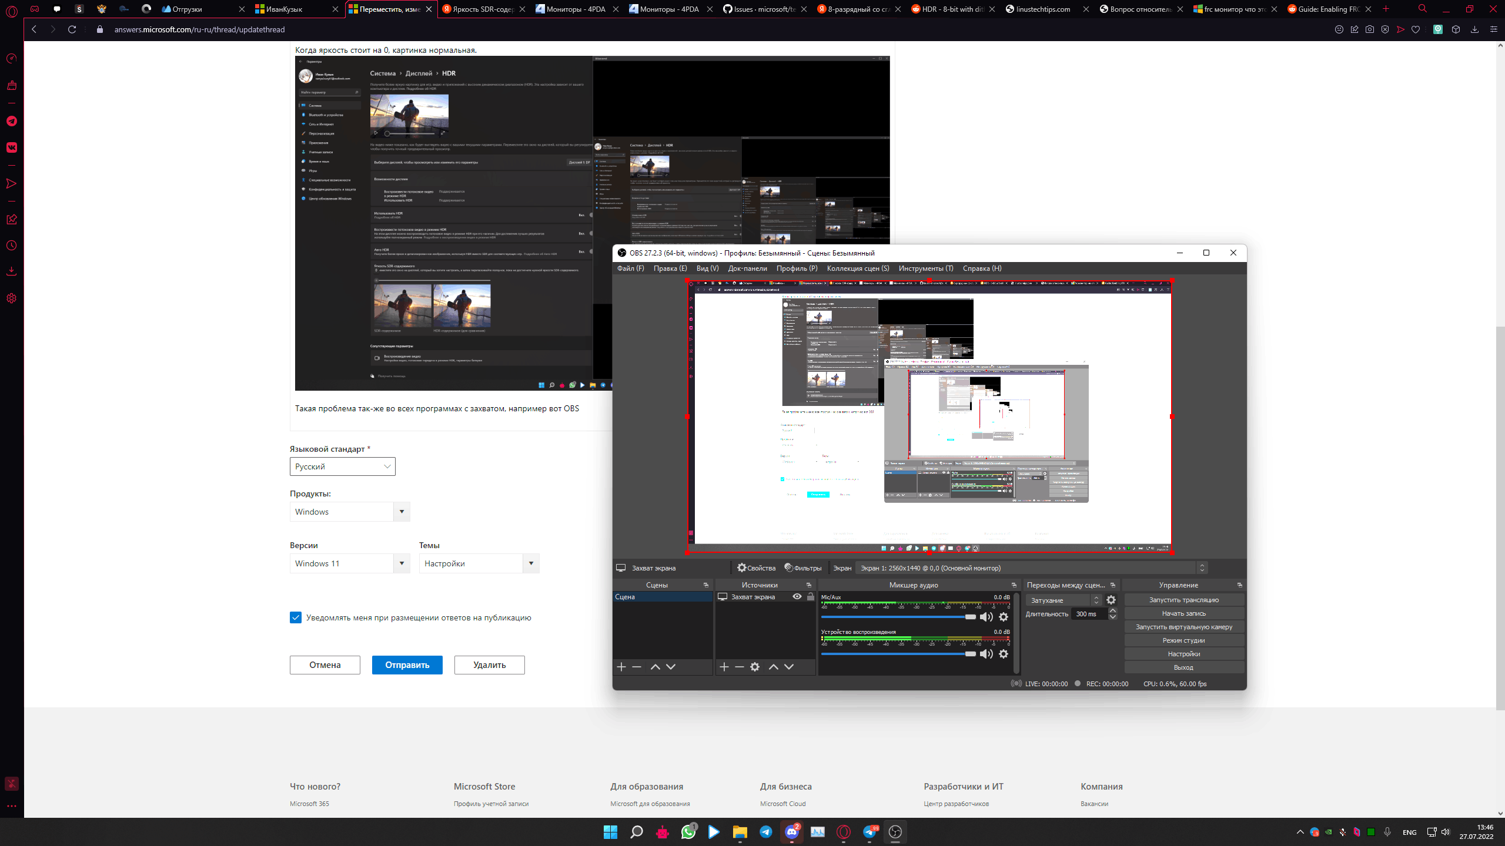Open Настройки button in OBS controls
Viewport: 1505px width, 846px height.
pyautogui.click(x=1184, y=654)
